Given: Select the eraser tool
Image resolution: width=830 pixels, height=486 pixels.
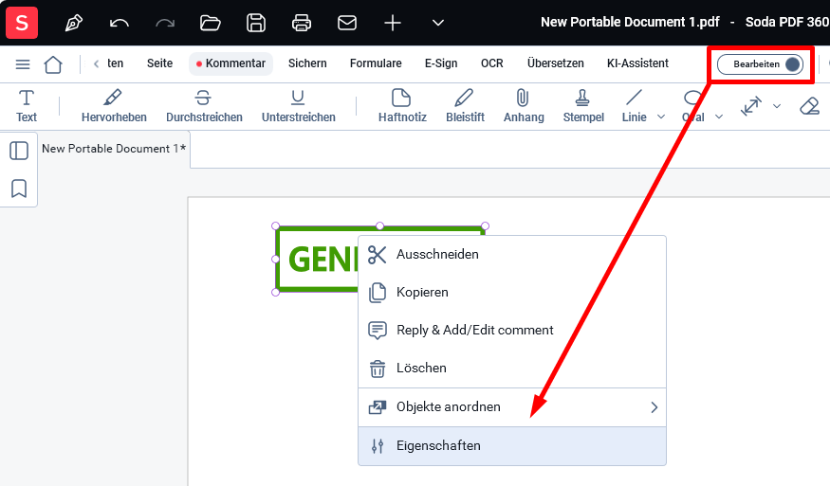Looking at the screenshot, I should pyautogui.click(x=809, y=106).
